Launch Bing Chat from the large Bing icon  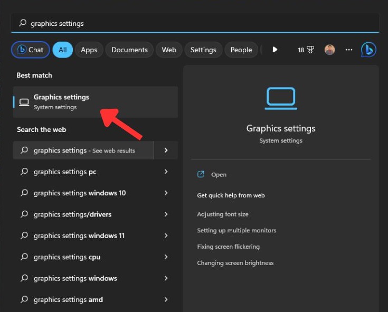point(368,50)
